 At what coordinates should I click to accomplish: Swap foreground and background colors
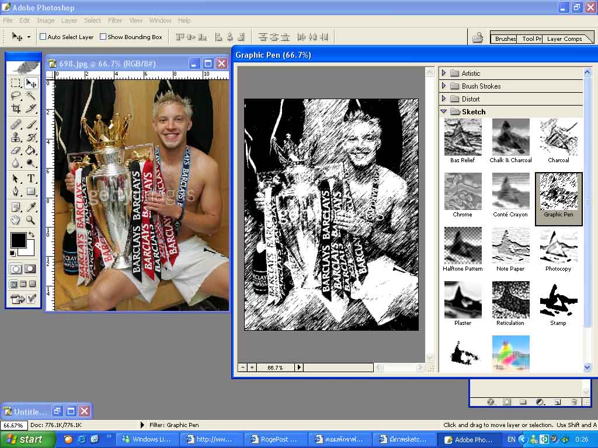(32, 235)
